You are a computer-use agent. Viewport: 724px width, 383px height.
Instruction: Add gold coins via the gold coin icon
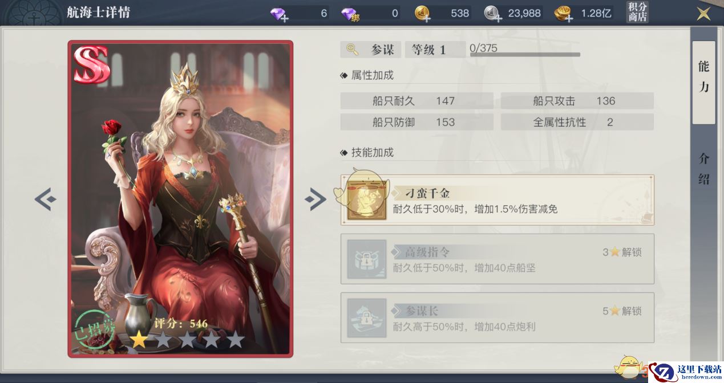point(422,14)
